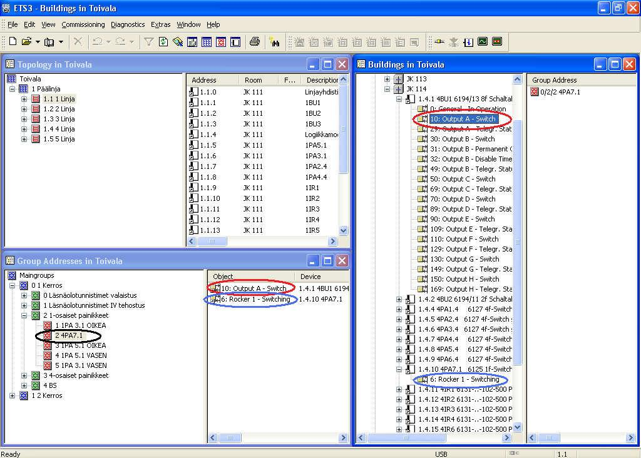Sort by Room column header
The image size is (641, 458).
tap(259, 80)
